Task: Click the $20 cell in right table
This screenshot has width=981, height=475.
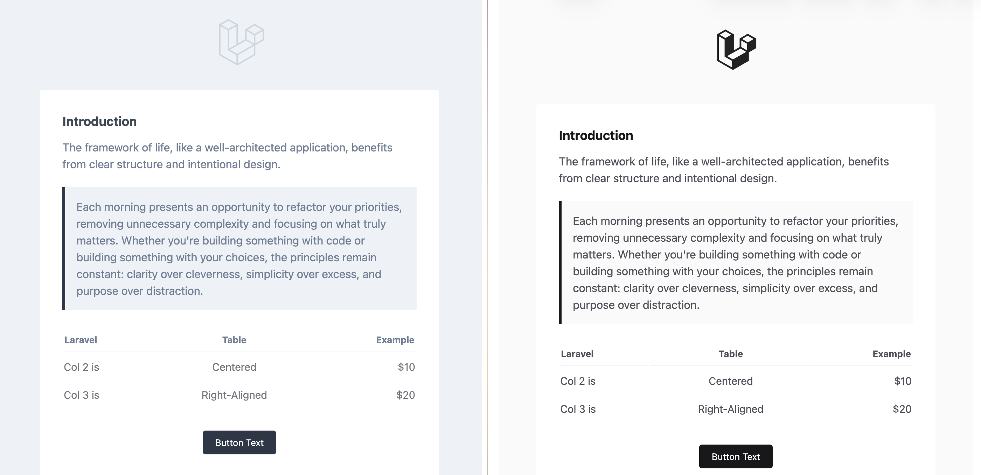Action: 902,409
